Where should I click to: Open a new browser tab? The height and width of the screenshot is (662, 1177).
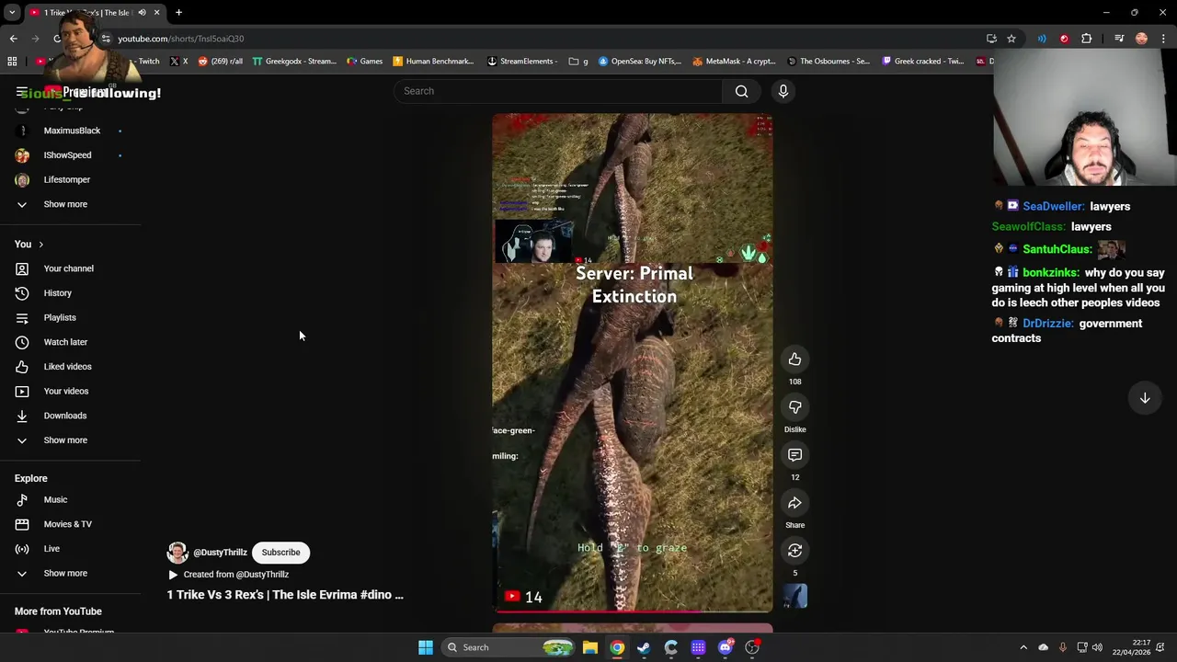tap(178, 12)
